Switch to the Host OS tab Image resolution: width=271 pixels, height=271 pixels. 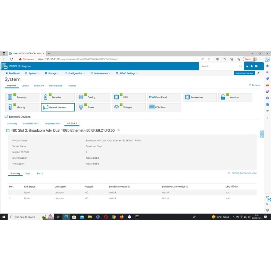pos(72,86)
